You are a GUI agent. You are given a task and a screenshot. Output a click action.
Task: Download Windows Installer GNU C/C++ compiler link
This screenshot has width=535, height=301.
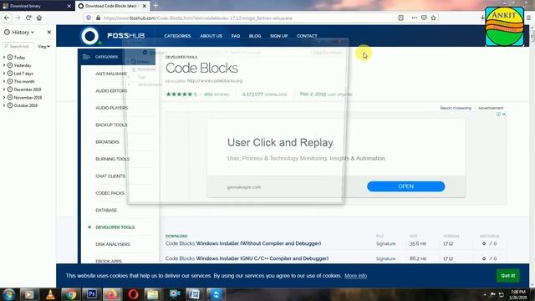coord(247,258)
